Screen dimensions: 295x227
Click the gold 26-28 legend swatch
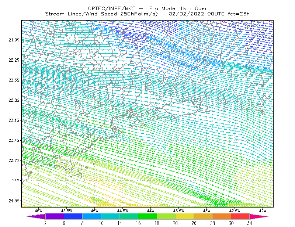pos(203,216)
